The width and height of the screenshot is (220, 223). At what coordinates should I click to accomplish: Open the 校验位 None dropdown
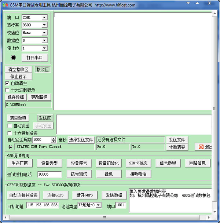point(44,33)
